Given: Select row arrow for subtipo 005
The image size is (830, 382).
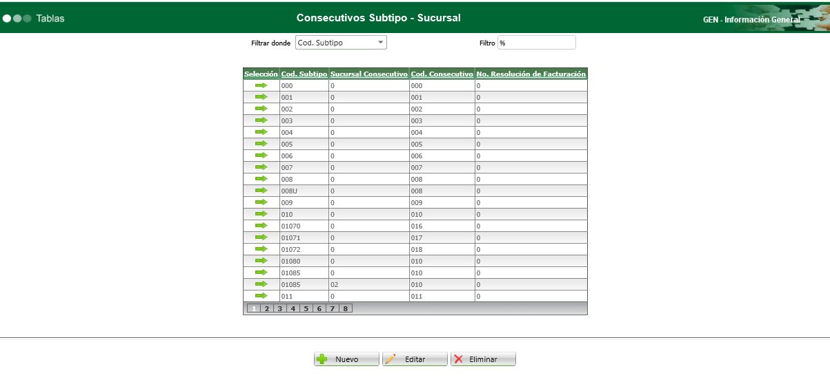Looking at the screenshot, I should click(261, 144).
